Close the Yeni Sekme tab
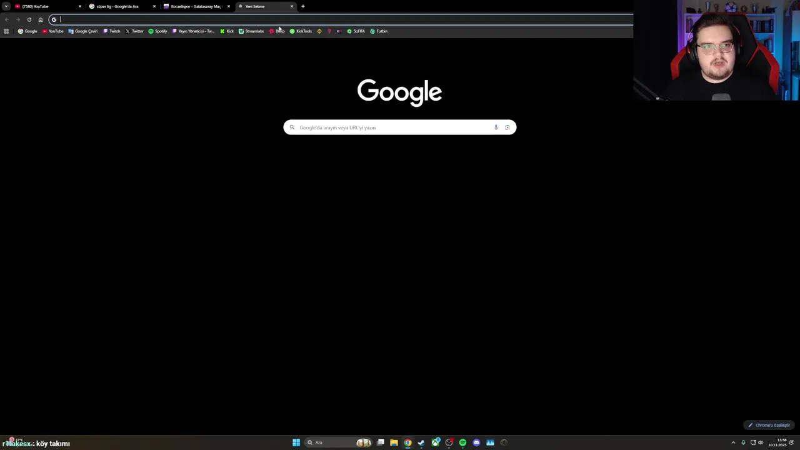800x450 pixels. (291, 6)
